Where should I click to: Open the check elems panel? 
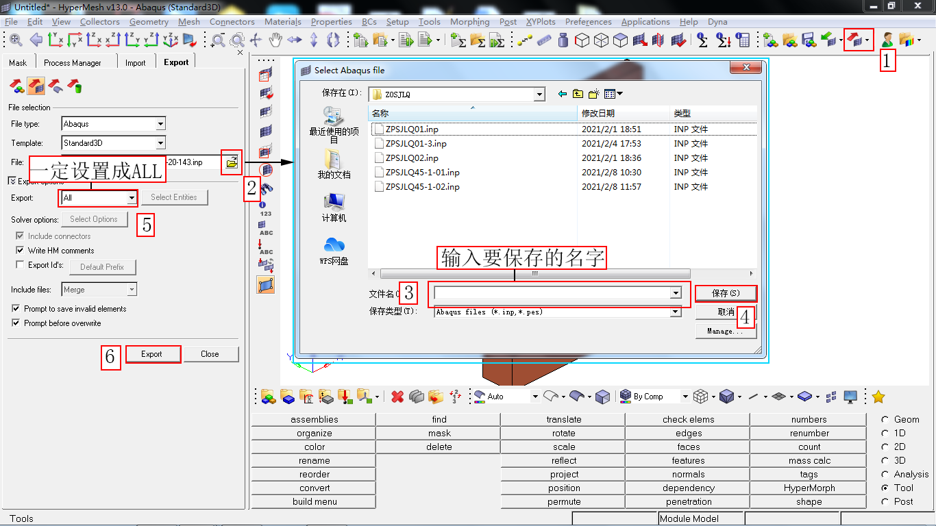point(689,419)
